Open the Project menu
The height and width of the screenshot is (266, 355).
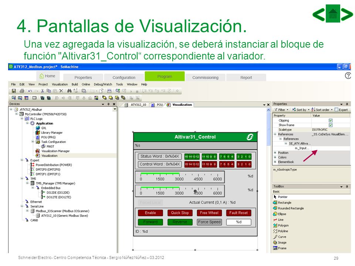click(x=43, y=84)
